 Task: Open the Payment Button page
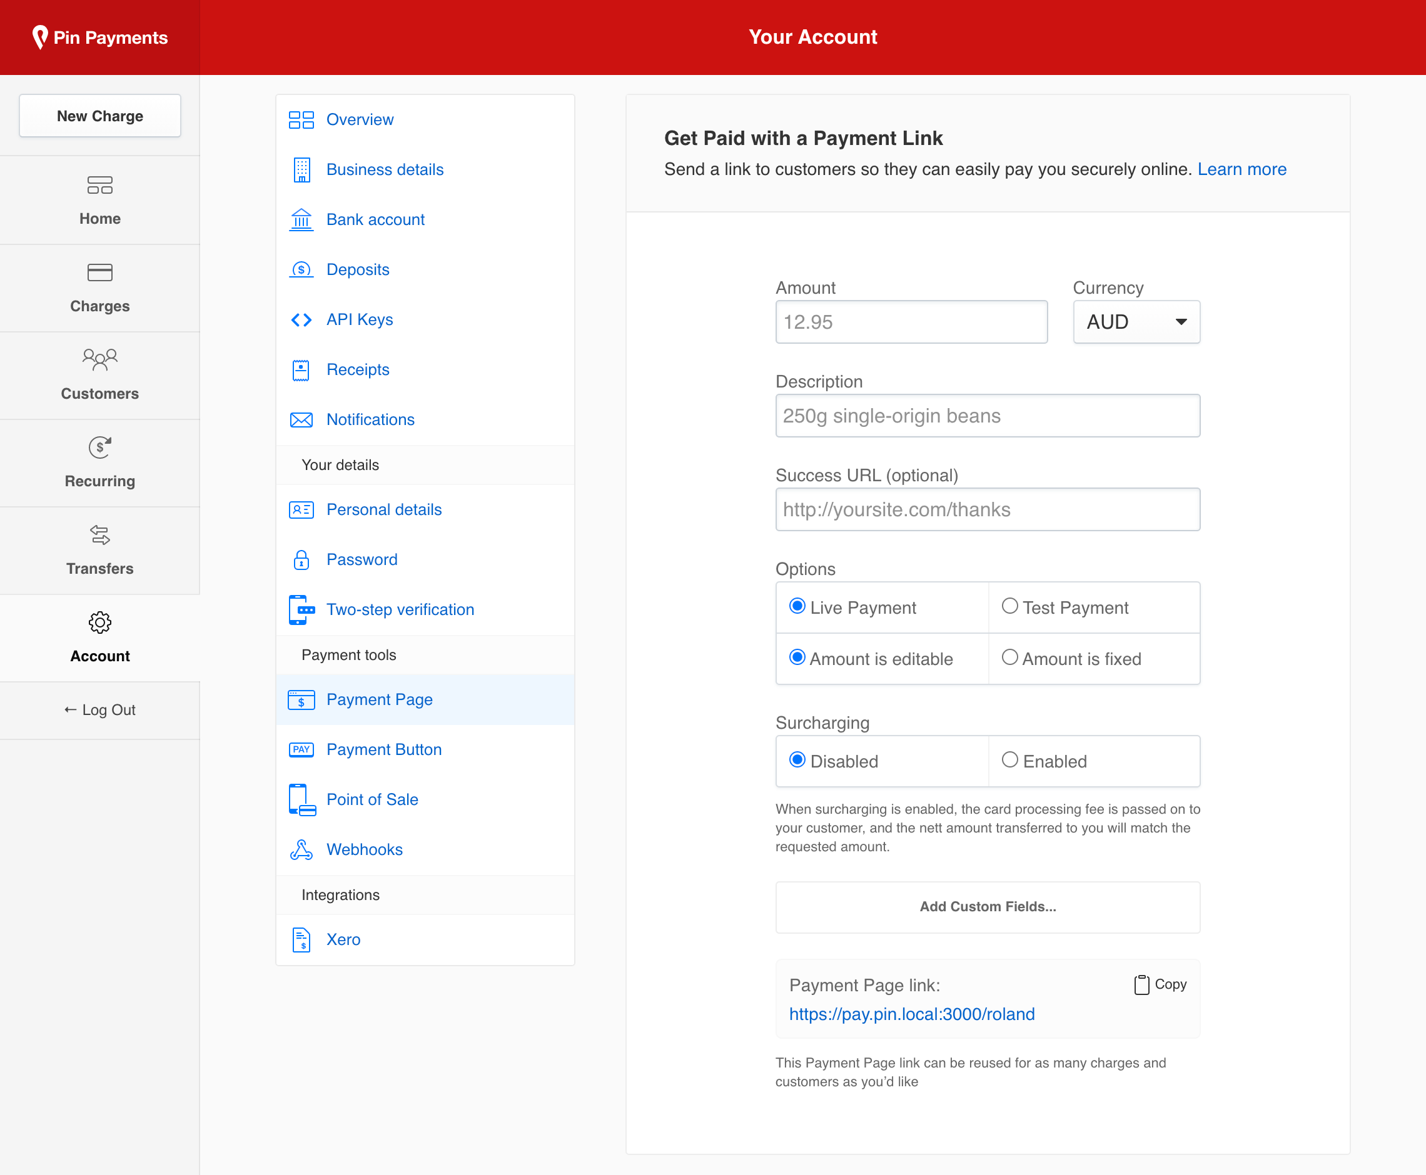tap(425, 749)
